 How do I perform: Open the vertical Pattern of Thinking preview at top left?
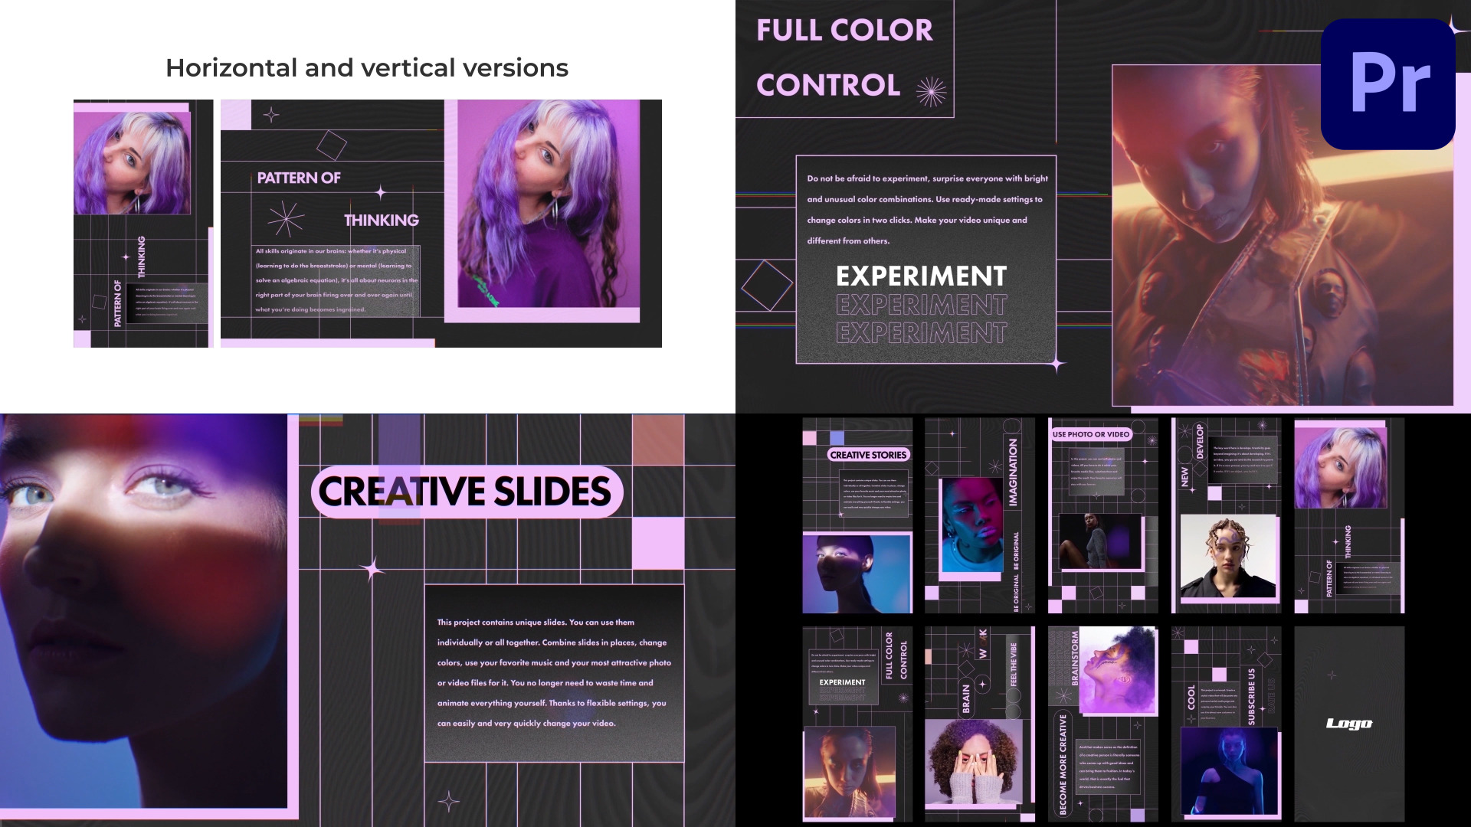coord(143,224)
